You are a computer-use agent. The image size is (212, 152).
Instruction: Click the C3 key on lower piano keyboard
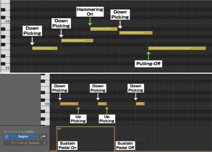(45, 104)
